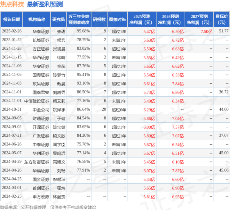Click target price 45.06
The width and height of the screenshot is (230, 210).
click(x=224, y=170)
